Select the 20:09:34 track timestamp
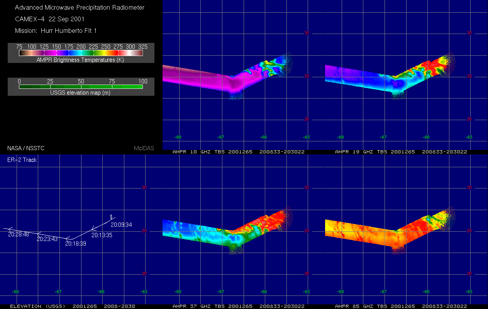Image resolution: width=488 pixels, height=309 pixels. (121, 224)
